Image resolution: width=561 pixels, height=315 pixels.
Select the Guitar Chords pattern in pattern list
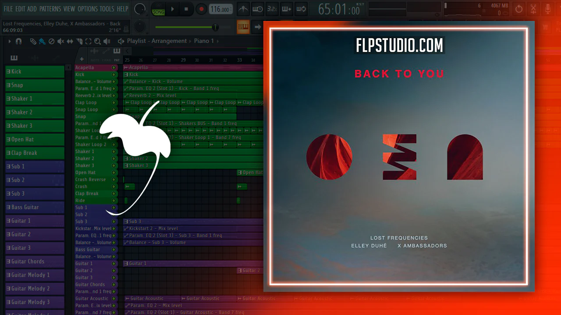click(35, 261)
